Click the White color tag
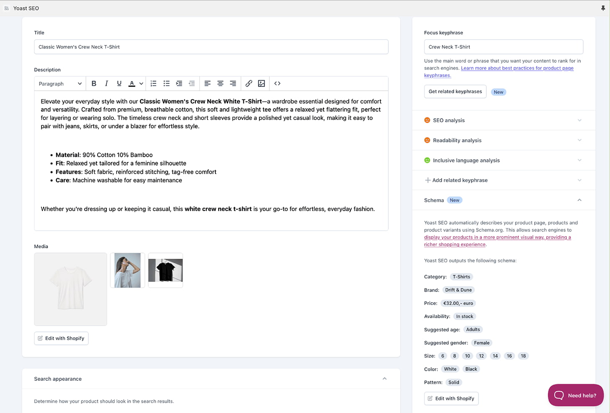The width and height of the screenshot is (610, 413). pyautogui.click(x=450, y=369)
